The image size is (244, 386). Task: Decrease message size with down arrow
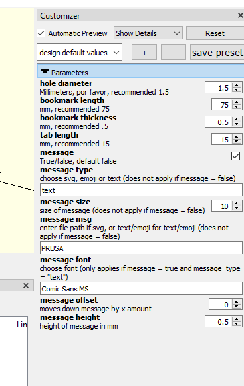[237, 208]
